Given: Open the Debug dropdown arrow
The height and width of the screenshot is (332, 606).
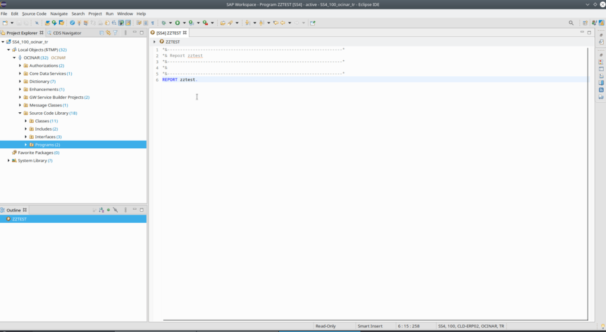Looking at the screenshot, I should coord(170,23).
